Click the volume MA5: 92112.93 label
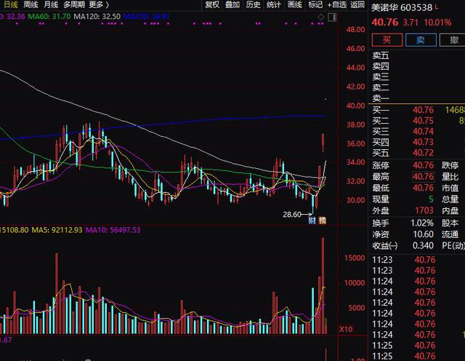This screenshot has height=361, width=465. pyautogui.click(x=57, y=230)
